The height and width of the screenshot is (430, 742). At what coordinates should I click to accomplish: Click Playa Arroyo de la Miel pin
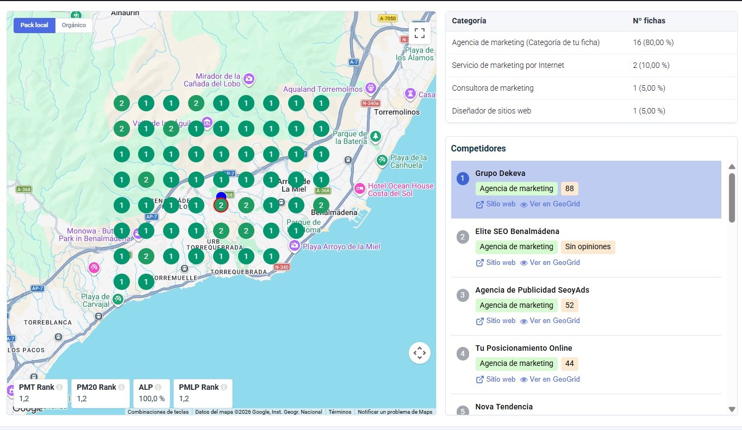295,246
